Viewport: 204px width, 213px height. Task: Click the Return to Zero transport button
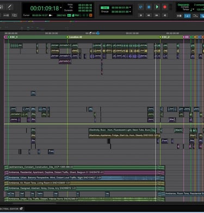141,15
